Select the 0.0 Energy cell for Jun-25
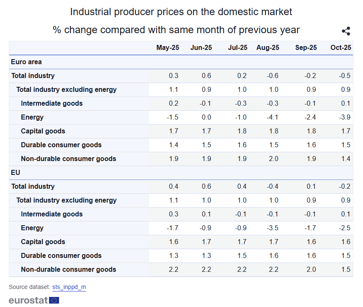 tap(206, 117)
